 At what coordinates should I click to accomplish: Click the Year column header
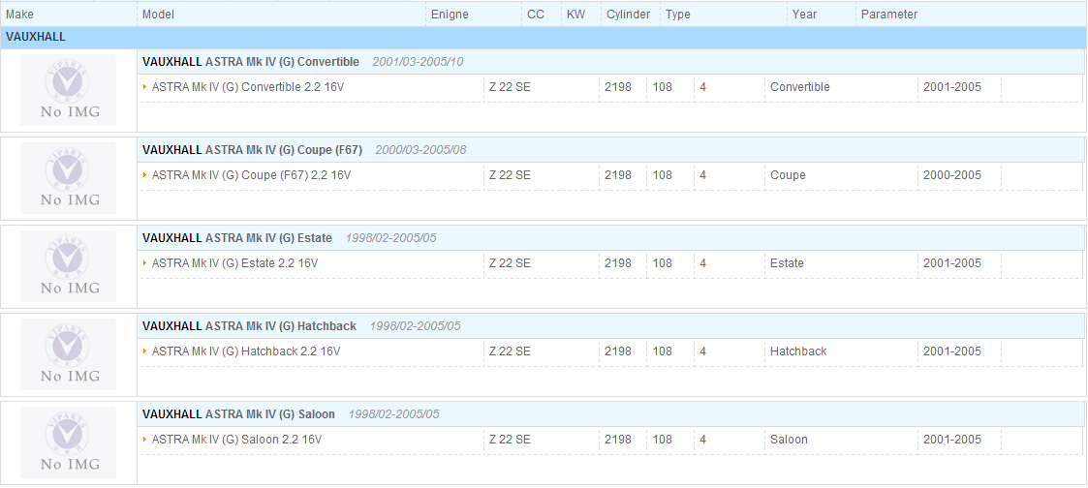(804, 14)
